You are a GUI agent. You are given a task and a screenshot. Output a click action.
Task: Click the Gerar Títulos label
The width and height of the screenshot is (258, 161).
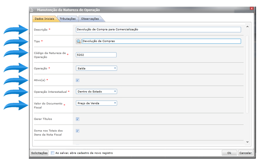pos(43,119)
